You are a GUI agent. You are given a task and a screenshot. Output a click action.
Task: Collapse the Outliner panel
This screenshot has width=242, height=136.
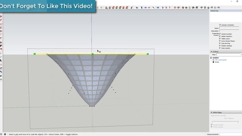tap(211, 51)
